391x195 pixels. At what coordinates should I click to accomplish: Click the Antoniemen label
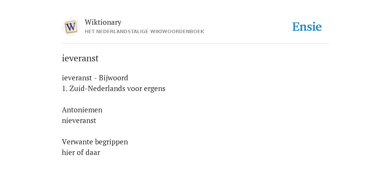coord(82,110)
